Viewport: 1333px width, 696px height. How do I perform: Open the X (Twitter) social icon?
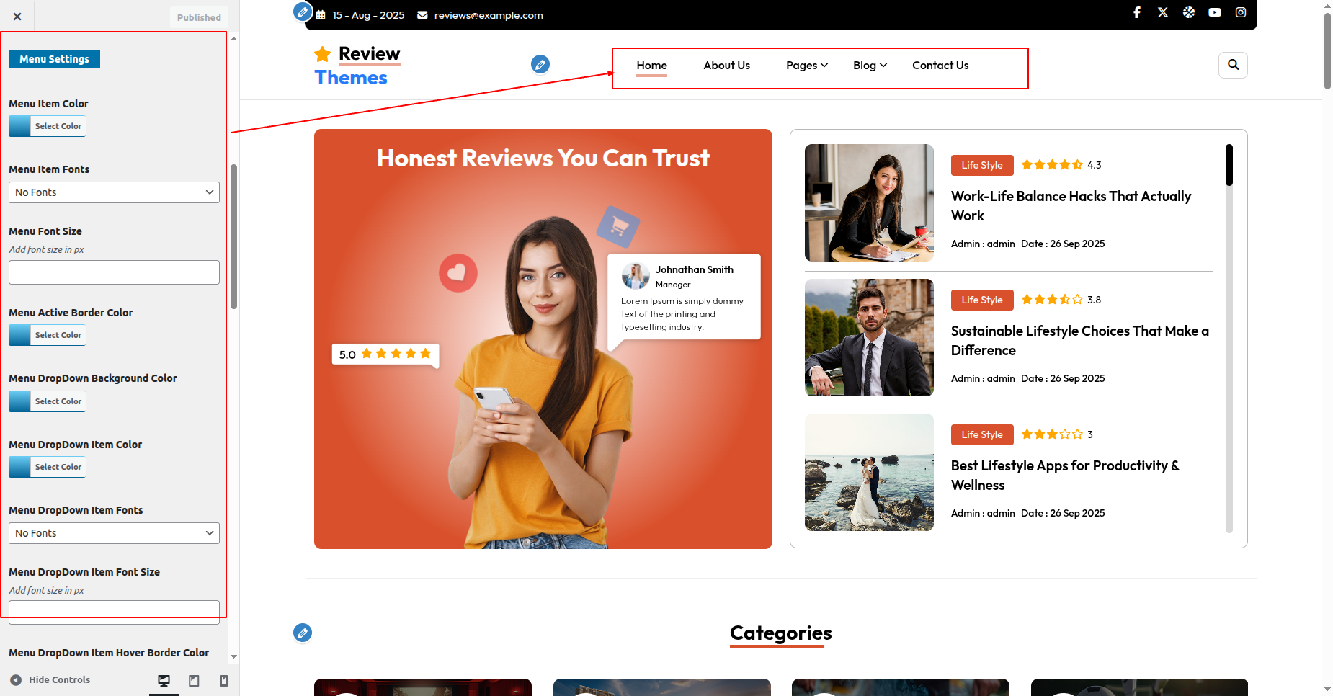click(x=1163, y=12)
